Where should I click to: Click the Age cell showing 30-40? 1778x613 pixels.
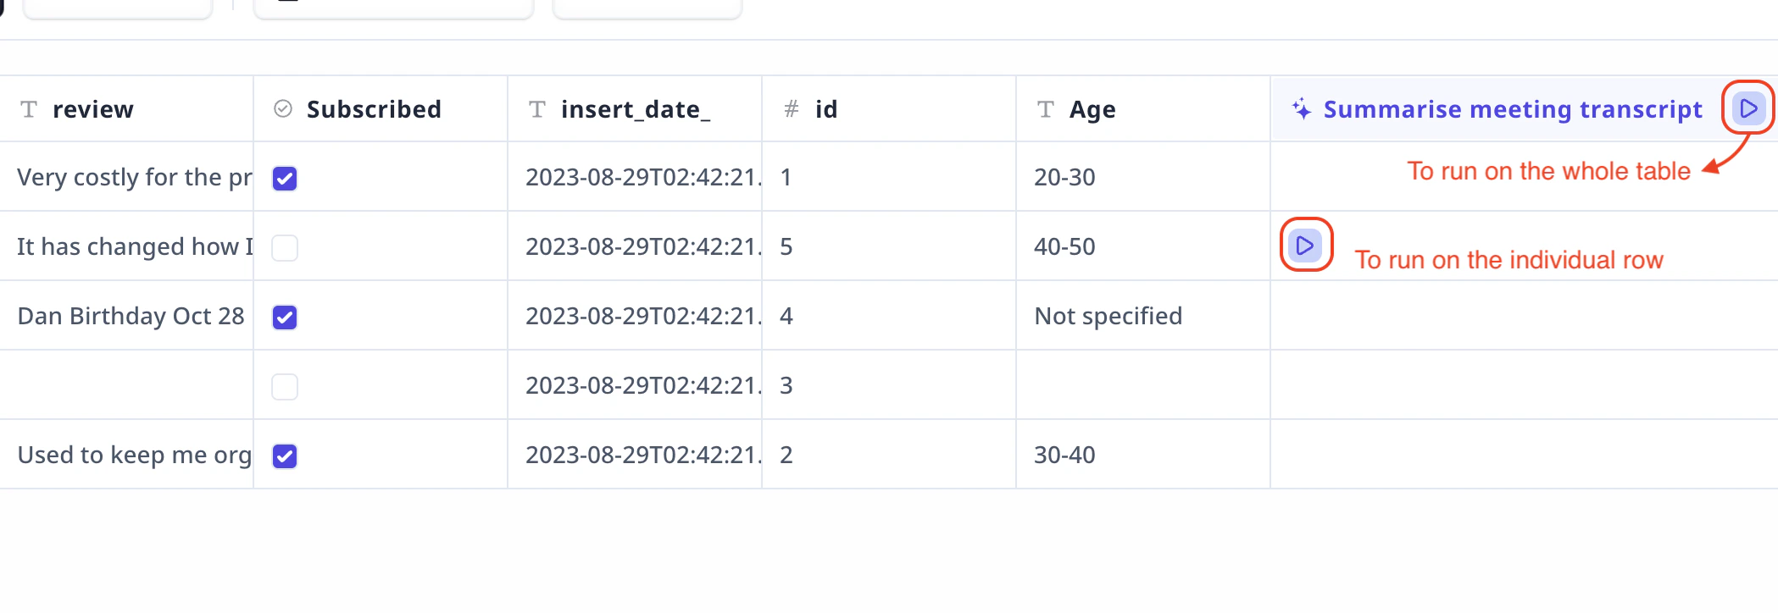pyautogui.click(x=1064, y=455)
